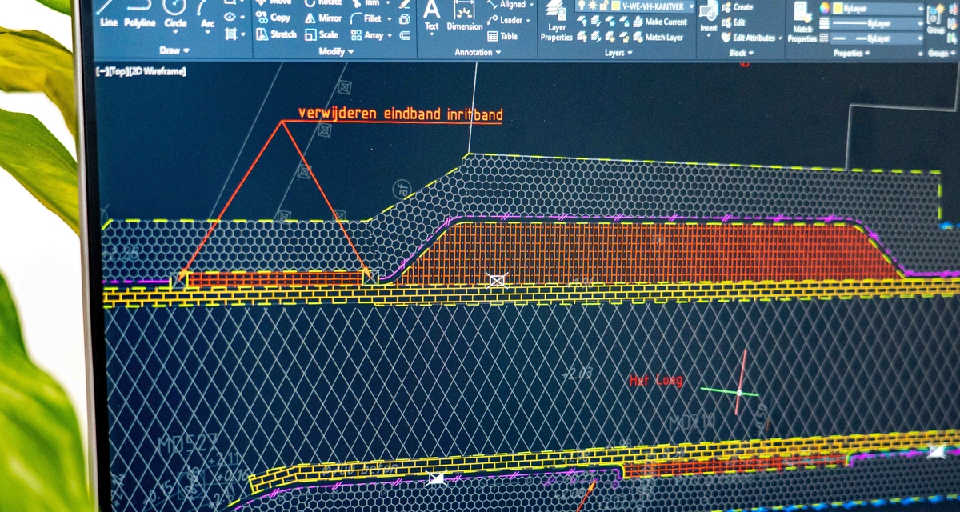The width and height of the screenshot is (960, 512).
Task: Expand the Array dropdown arrow
Action: 390,35
